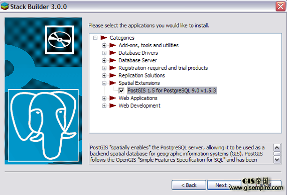Image resolution: width=287 pixels, height=195 pixels.
Task: Select the Replication Solutions label
Action: point(141,75)
